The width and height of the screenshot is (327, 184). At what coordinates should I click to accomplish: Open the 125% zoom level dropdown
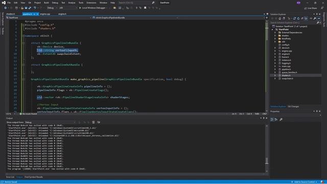[x=10, y=114]
